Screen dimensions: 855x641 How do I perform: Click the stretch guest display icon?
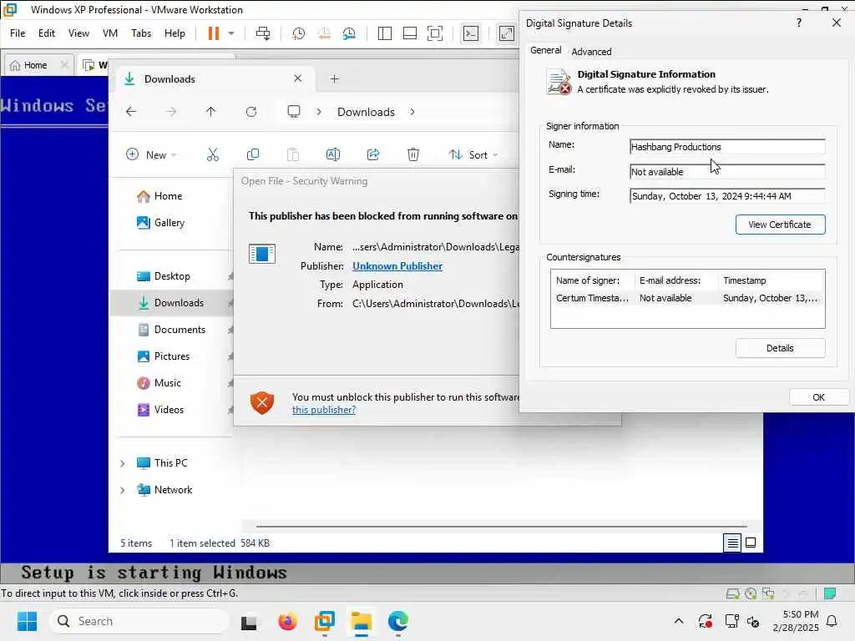click(507, 33)
